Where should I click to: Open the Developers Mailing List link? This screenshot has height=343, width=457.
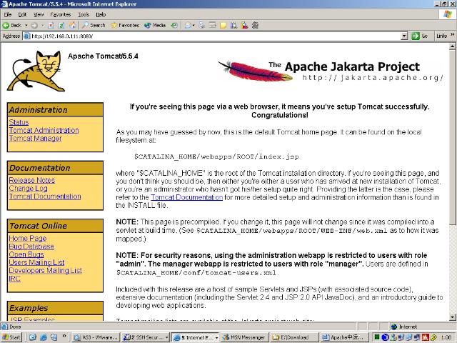pos(46,270)
